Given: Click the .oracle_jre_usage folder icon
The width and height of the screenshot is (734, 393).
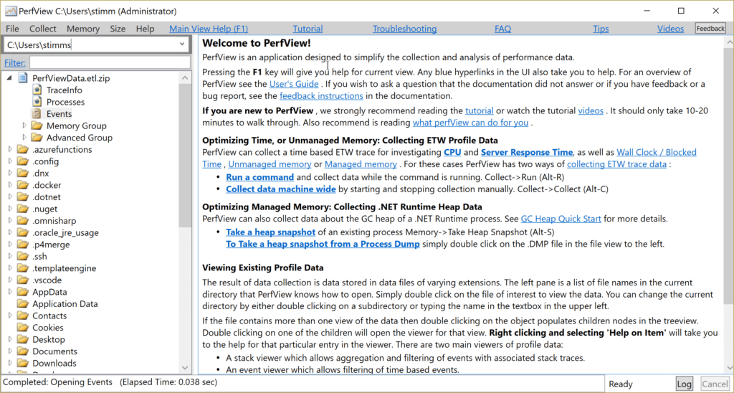Looking at the screenshot, I should (23, 232).
